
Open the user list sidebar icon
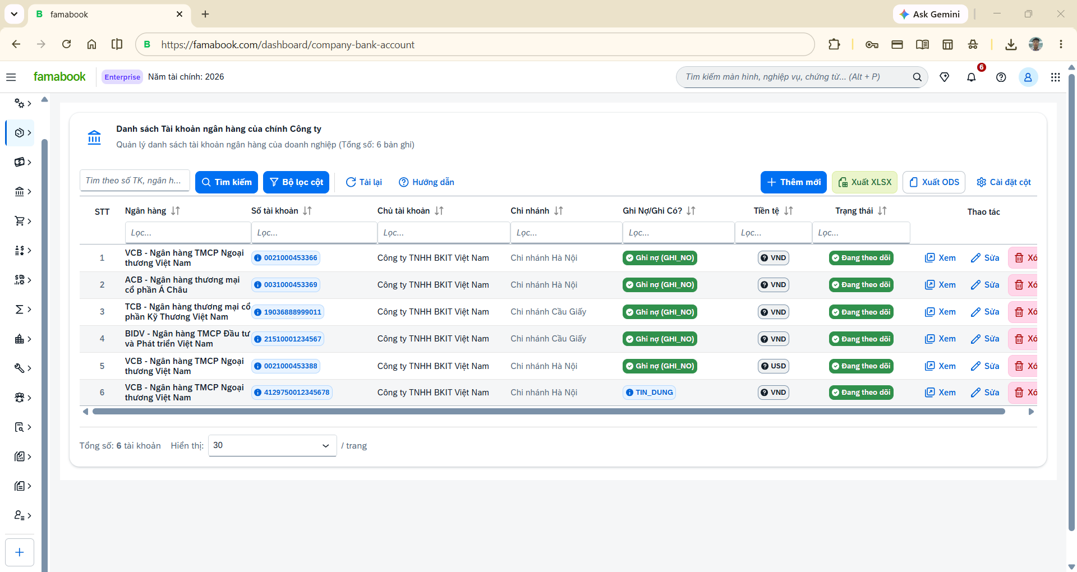pos(19,515)
